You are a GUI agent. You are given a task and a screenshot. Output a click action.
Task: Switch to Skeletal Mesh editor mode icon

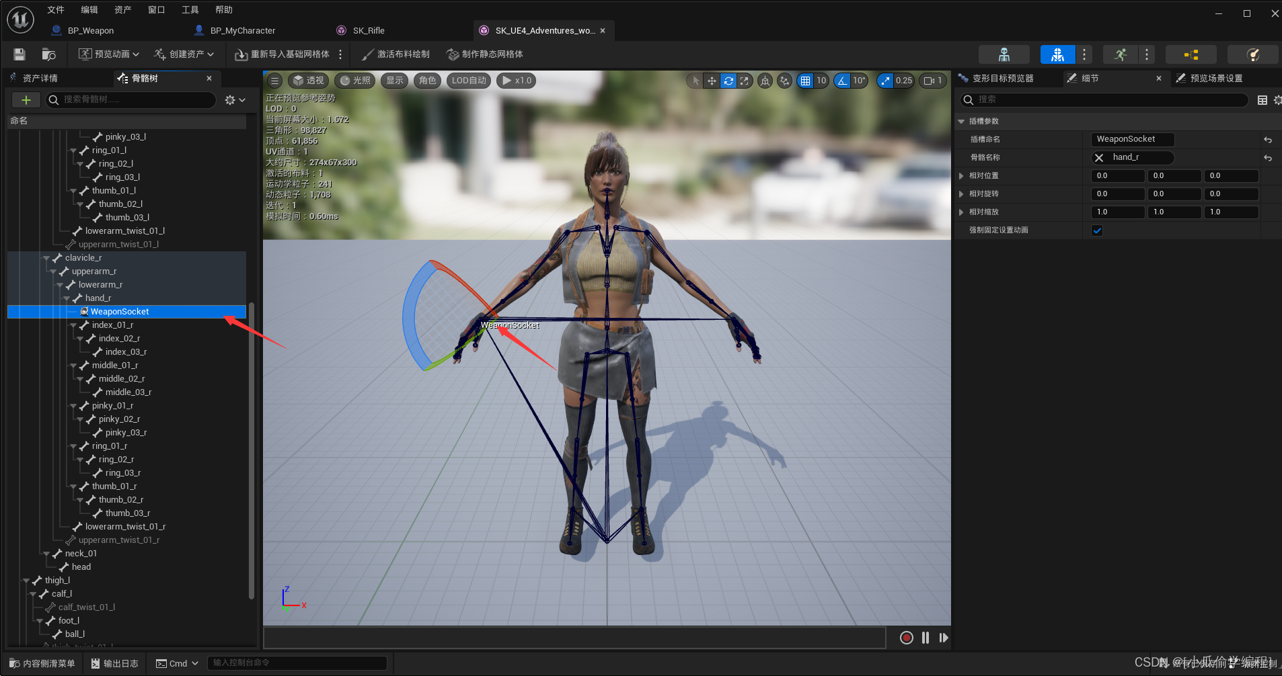1057,54
